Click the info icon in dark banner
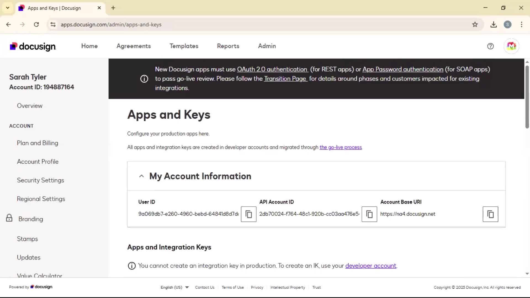 [144, 79]
